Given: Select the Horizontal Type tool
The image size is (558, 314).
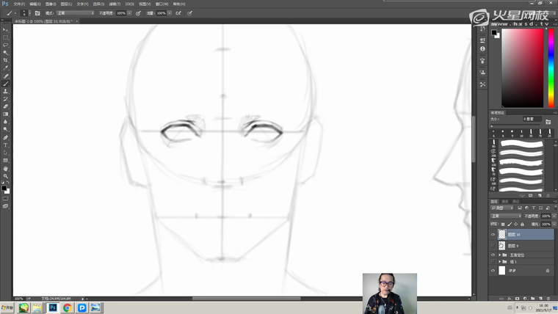Looking at the screenshot, I should (5, 145).
